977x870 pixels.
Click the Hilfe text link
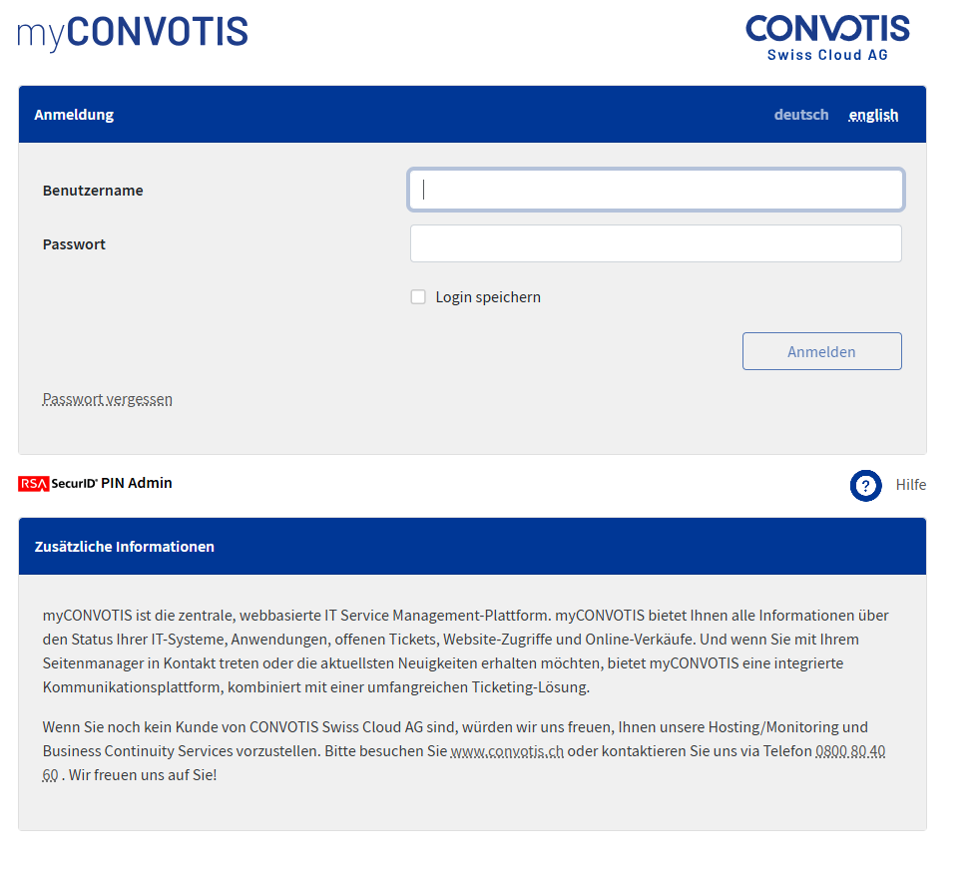pyautogui.click(x=910, y=485)
